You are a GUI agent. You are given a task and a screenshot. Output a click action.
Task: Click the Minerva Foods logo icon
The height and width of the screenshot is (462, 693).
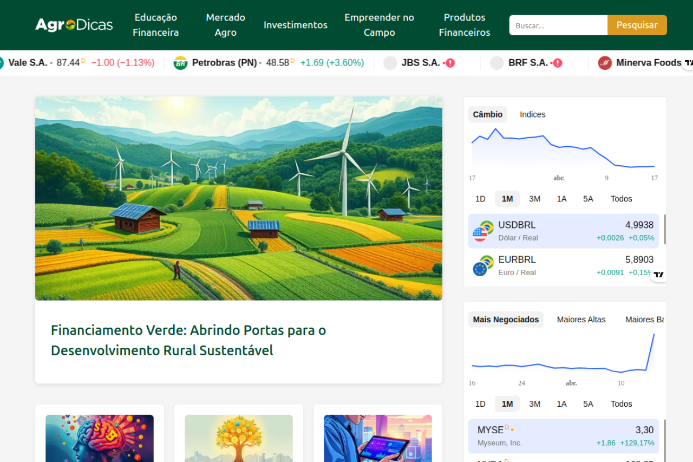(605, 63)
